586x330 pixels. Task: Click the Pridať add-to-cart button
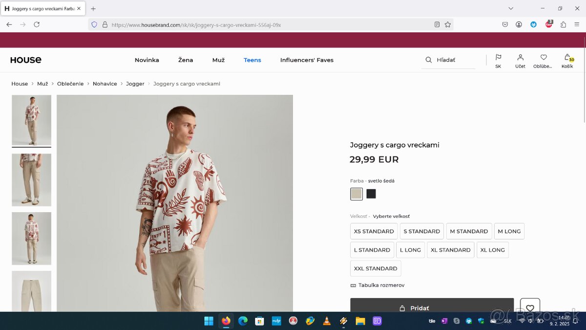432,307
